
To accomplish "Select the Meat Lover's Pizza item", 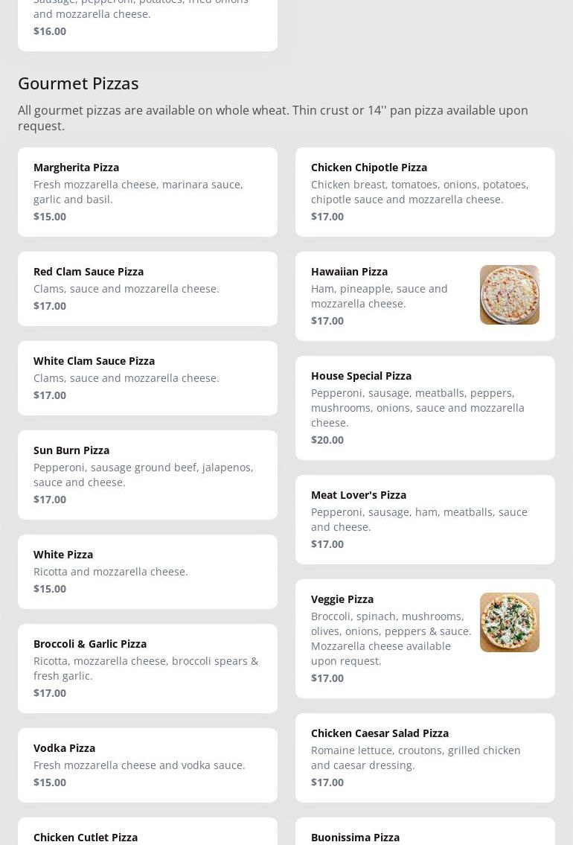I will pyautogui.click(x=425, y=520).
